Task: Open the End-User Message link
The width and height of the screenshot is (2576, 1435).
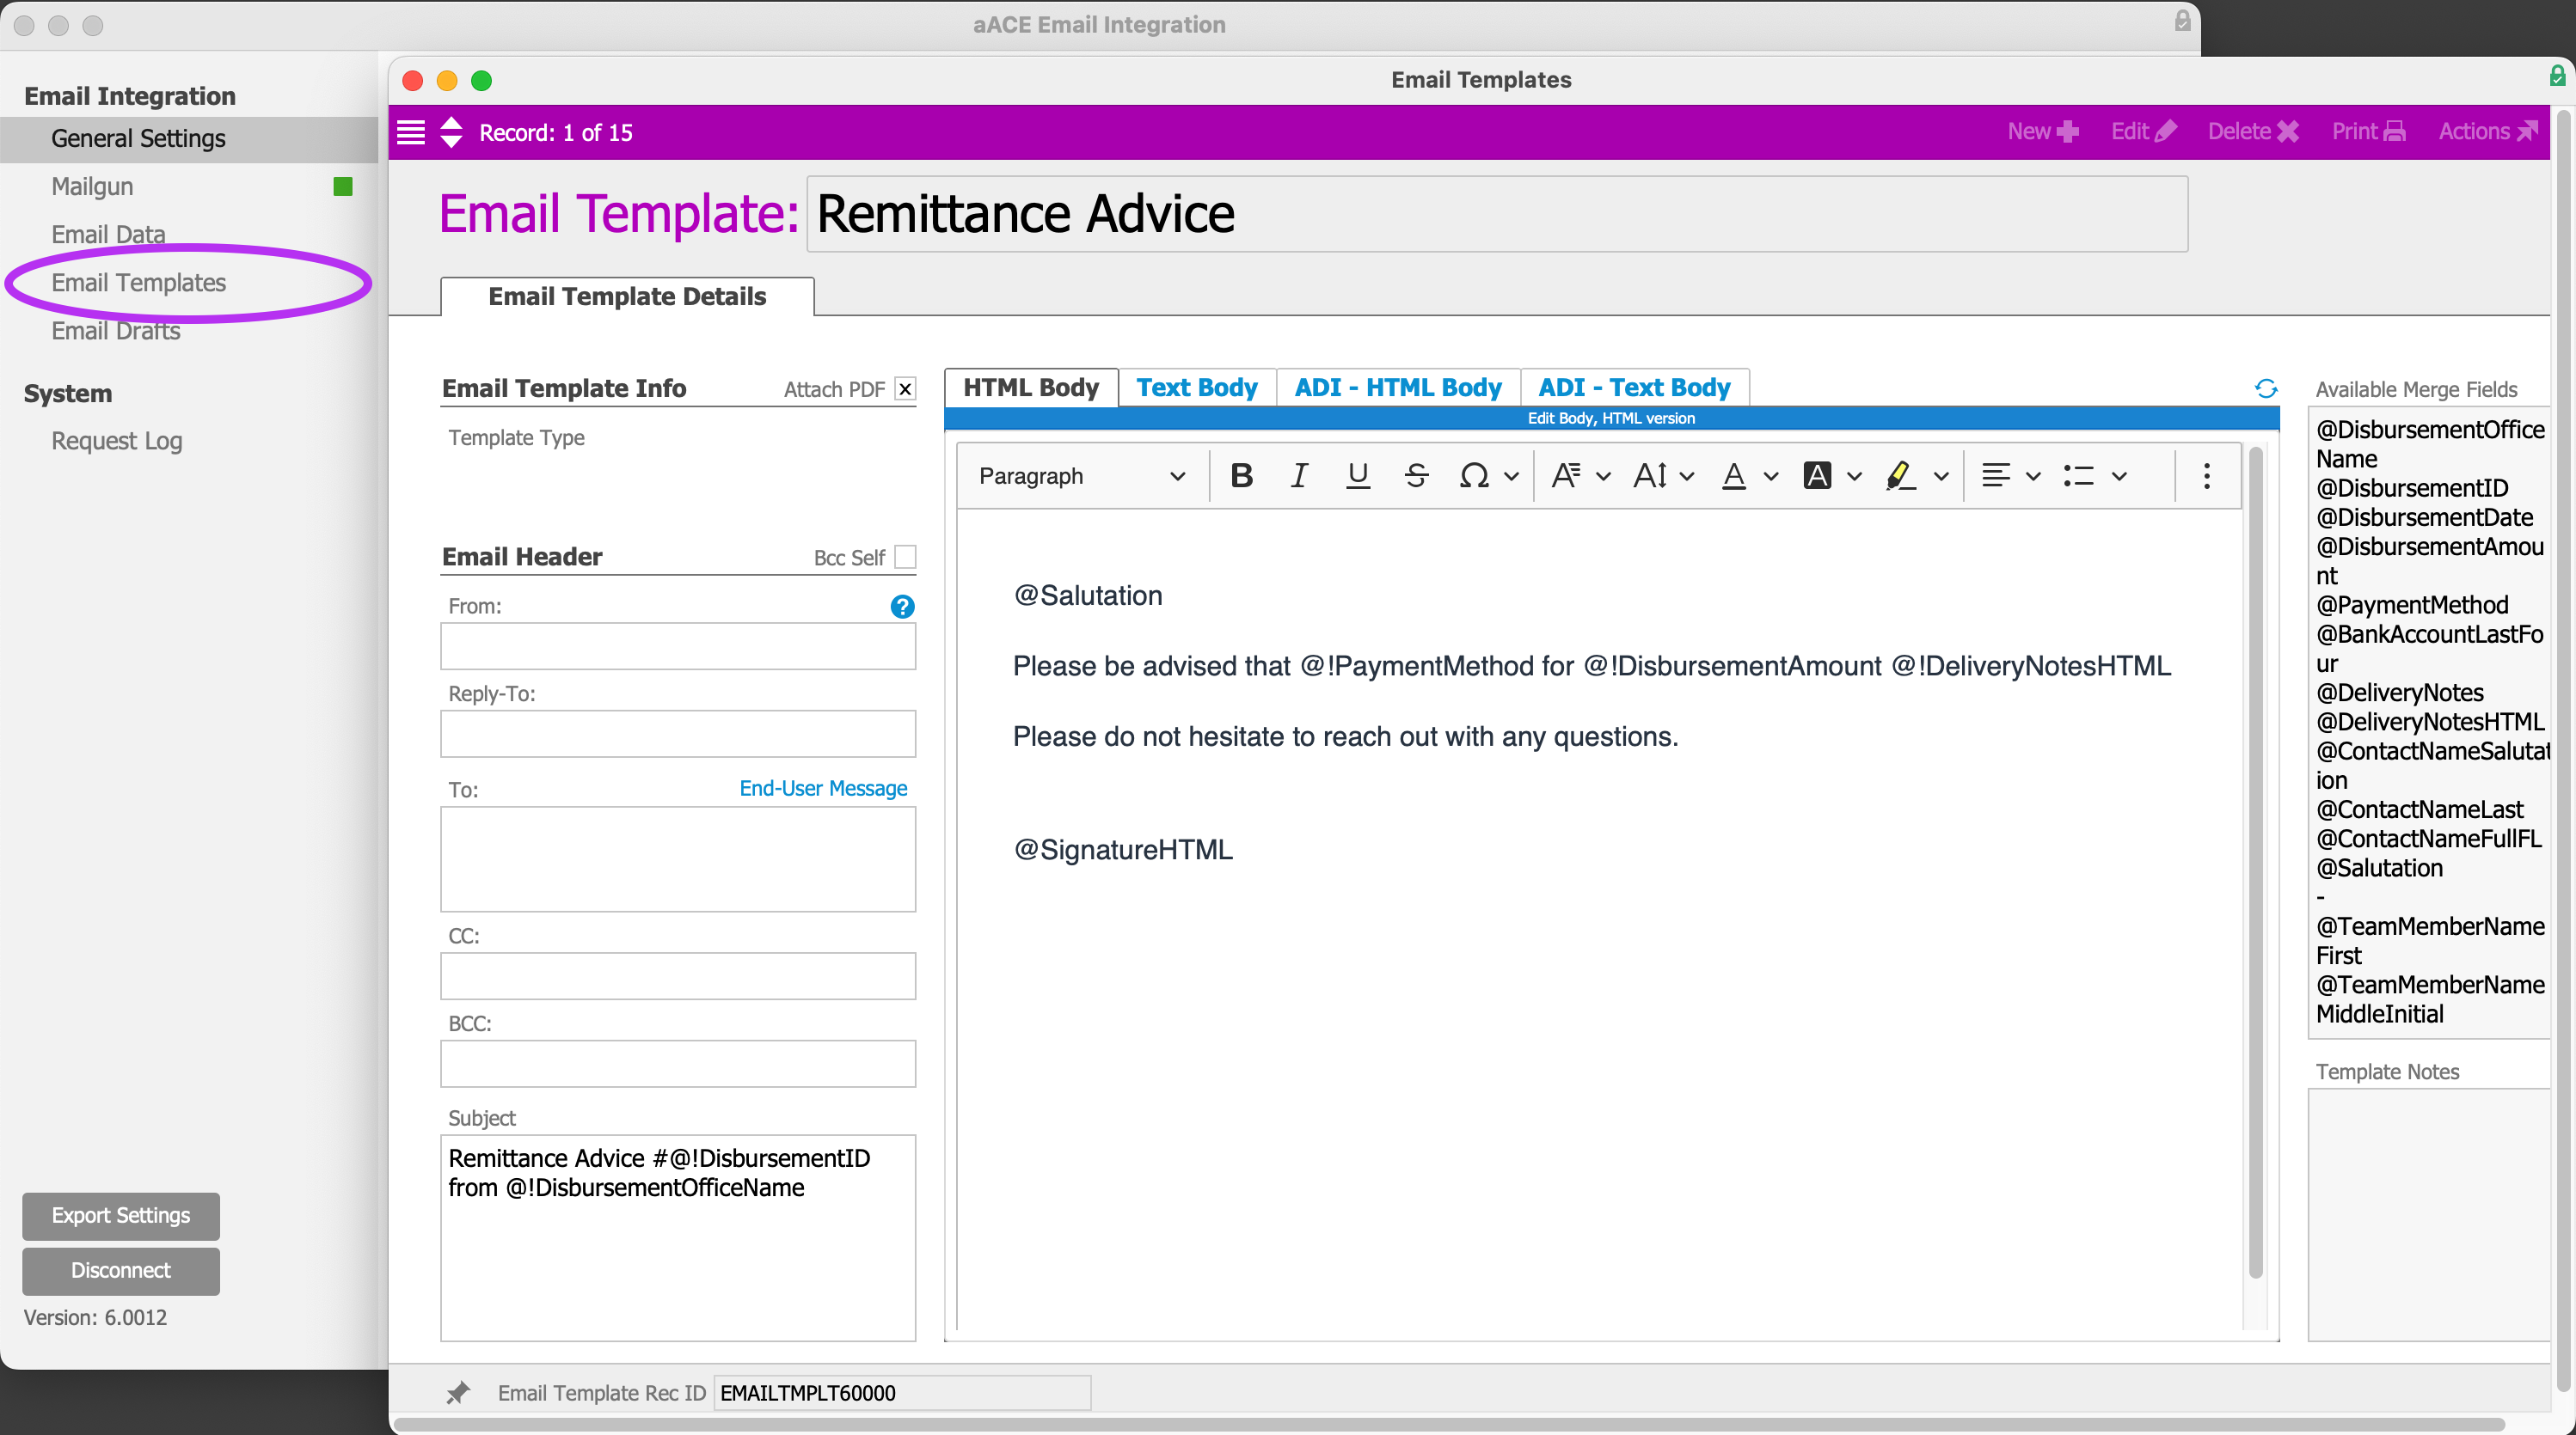Action: click(x=822, y=789)
